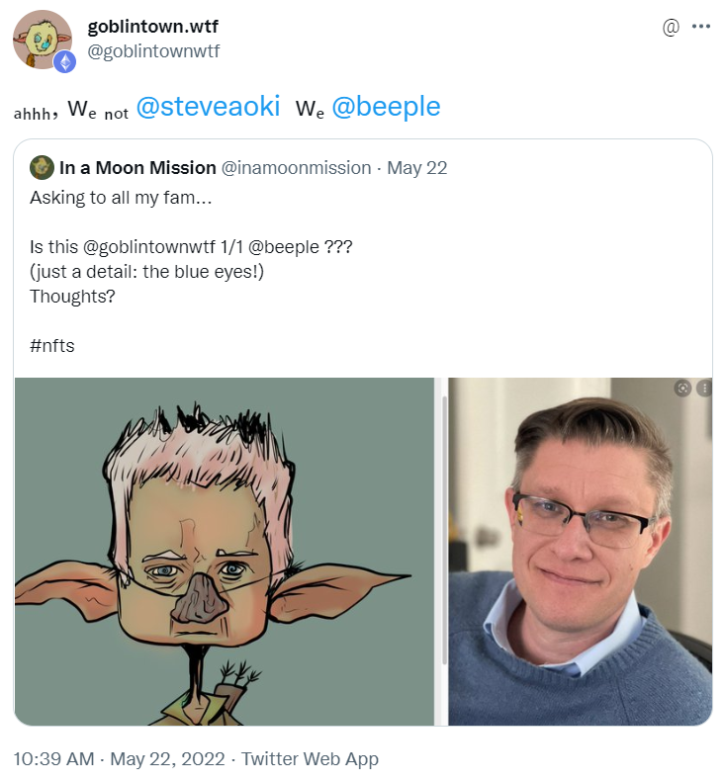This screenshot has width=726, height=782.
Task: Open the 10:39 AM May 22, 2022 timestamp
Action: tap(120, 758)
